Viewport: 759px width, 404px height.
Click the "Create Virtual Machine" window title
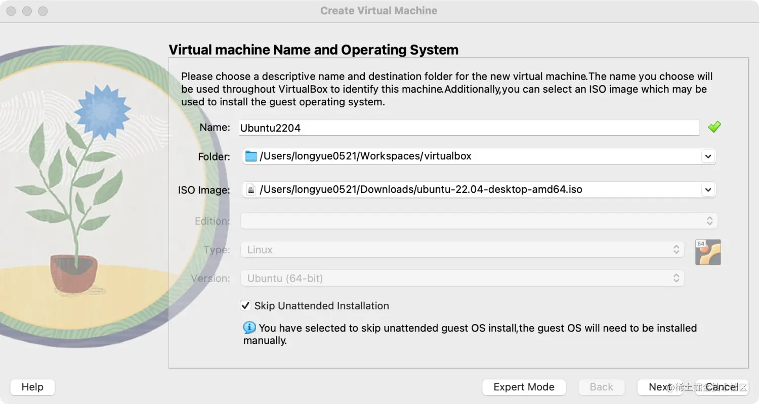pos(378,11)
